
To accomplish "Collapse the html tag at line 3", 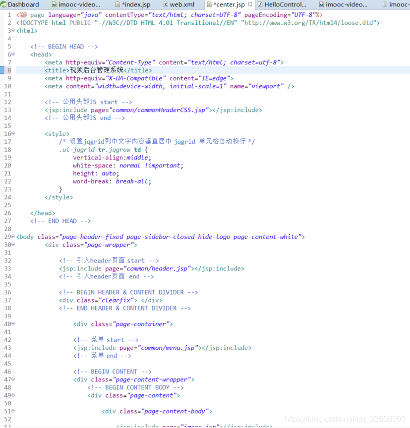I will 13,30.
